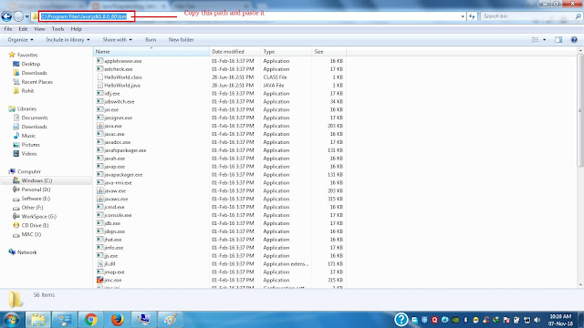Image resolution: width=584 pixels, height=328 pixels.
Task: Select the javaws.exe file icon
Action: [x=99, y=199]
